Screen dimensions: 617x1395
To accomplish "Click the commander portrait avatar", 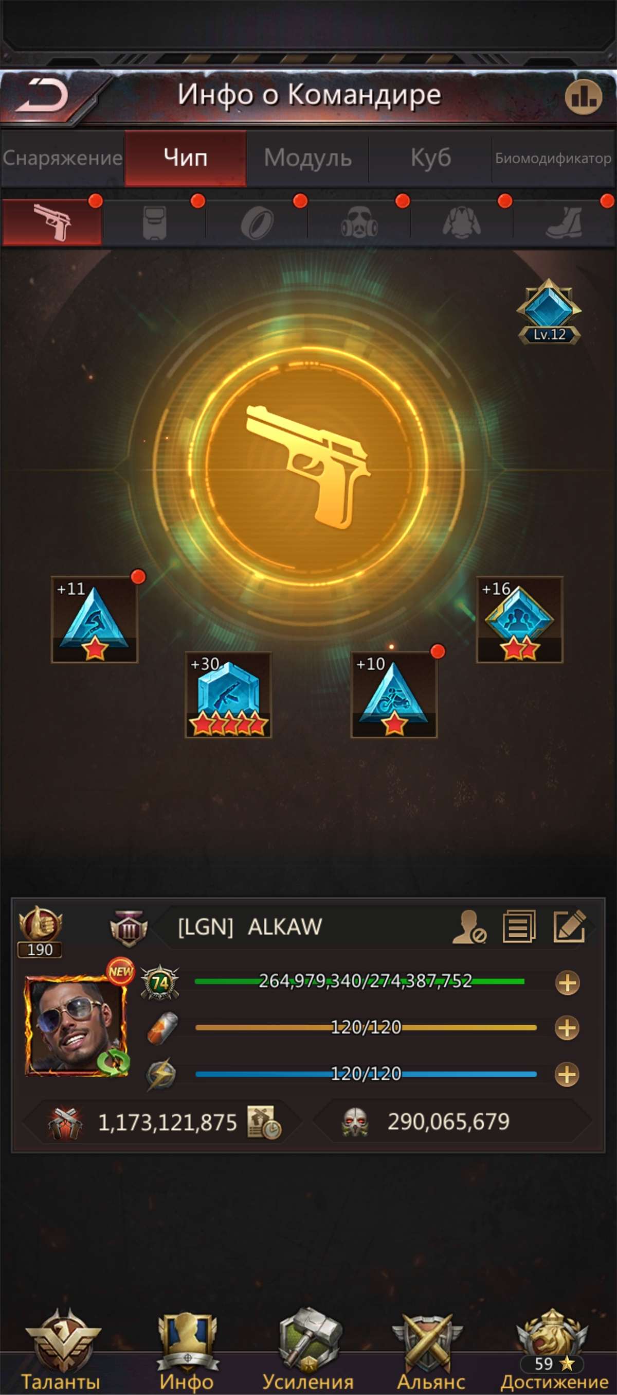I will [x=76, y=1025].
